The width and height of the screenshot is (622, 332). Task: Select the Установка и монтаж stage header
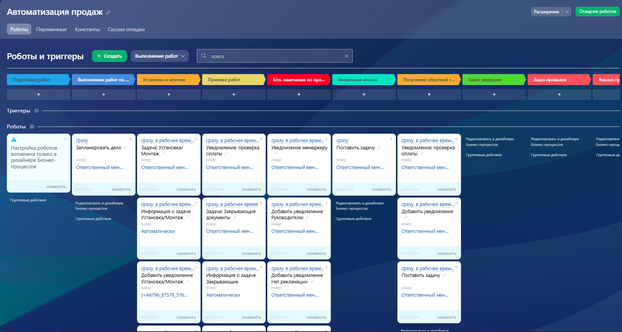169,80
